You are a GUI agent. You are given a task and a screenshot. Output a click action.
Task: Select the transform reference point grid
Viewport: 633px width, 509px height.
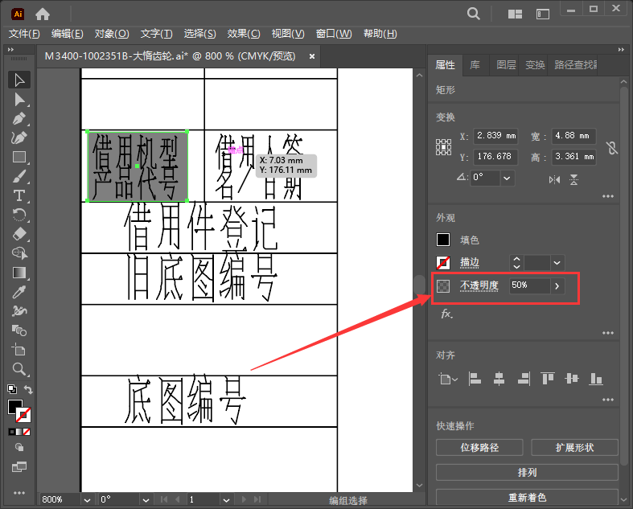point(443,146)
